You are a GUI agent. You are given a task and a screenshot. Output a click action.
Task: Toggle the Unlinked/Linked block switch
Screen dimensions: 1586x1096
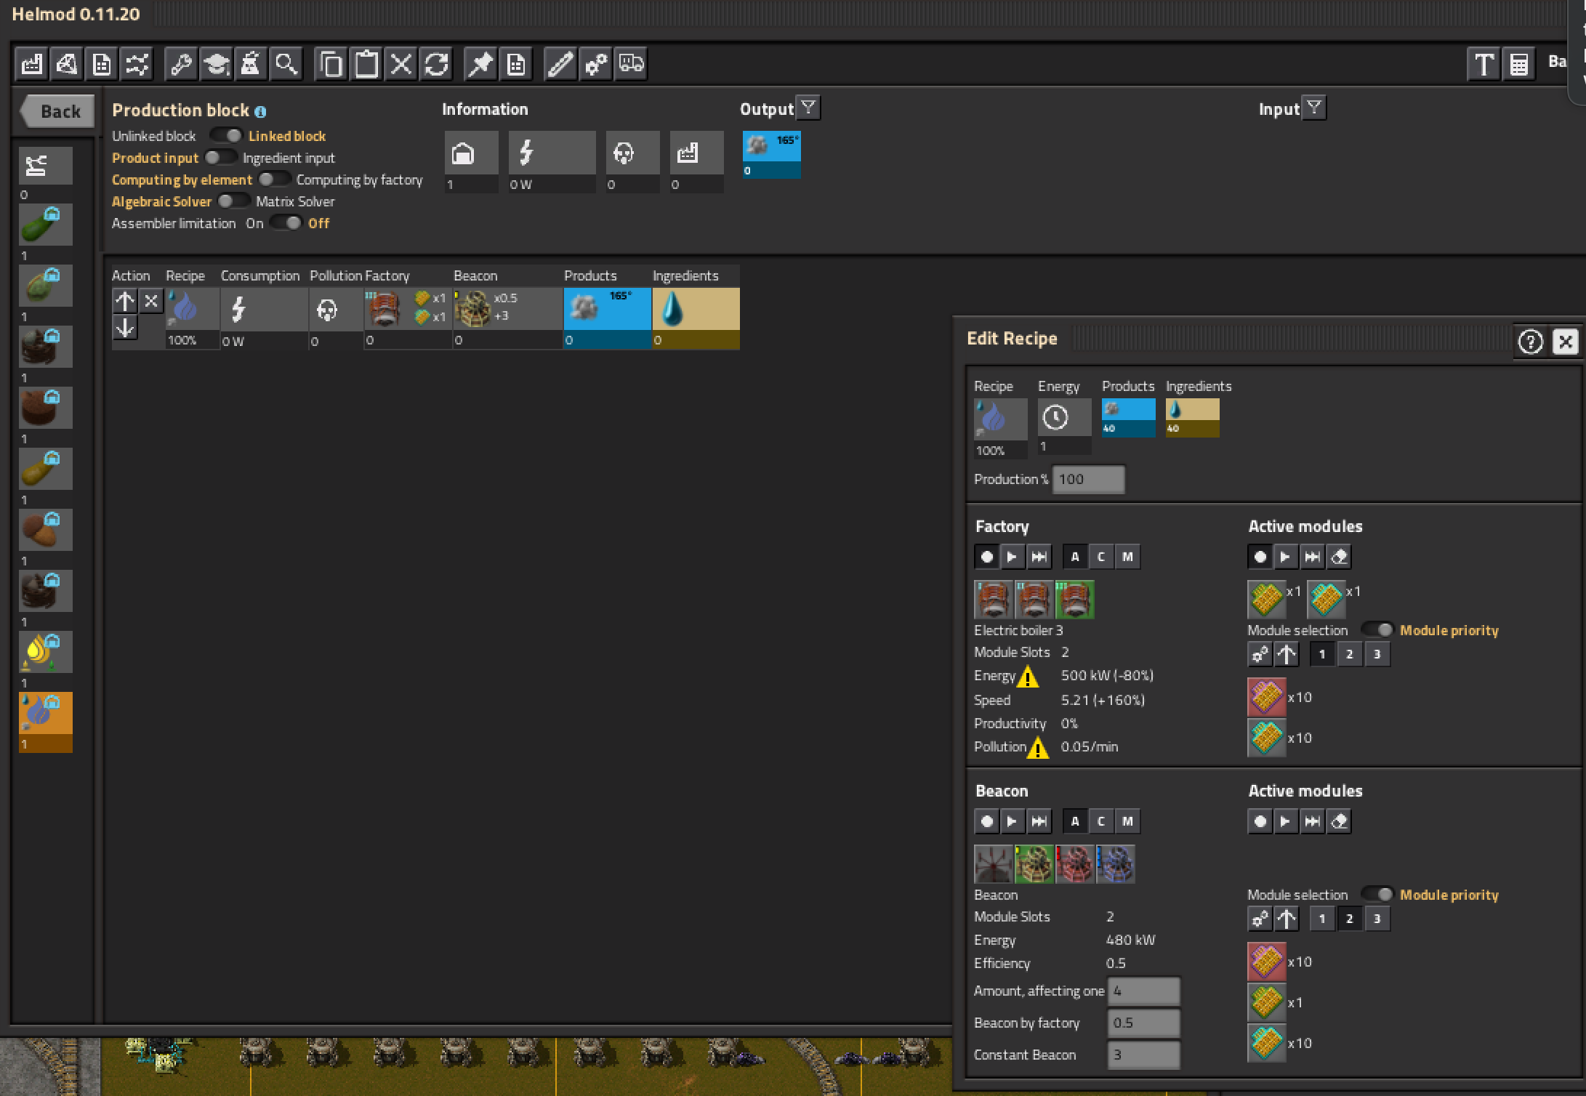pyautogui.click(x=225, y=136)
